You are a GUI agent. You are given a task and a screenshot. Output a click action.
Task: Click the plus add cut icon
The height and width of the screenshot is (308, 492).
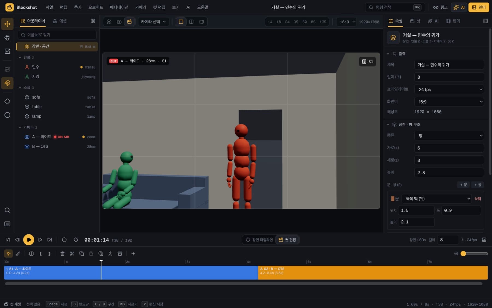(133, 254)
